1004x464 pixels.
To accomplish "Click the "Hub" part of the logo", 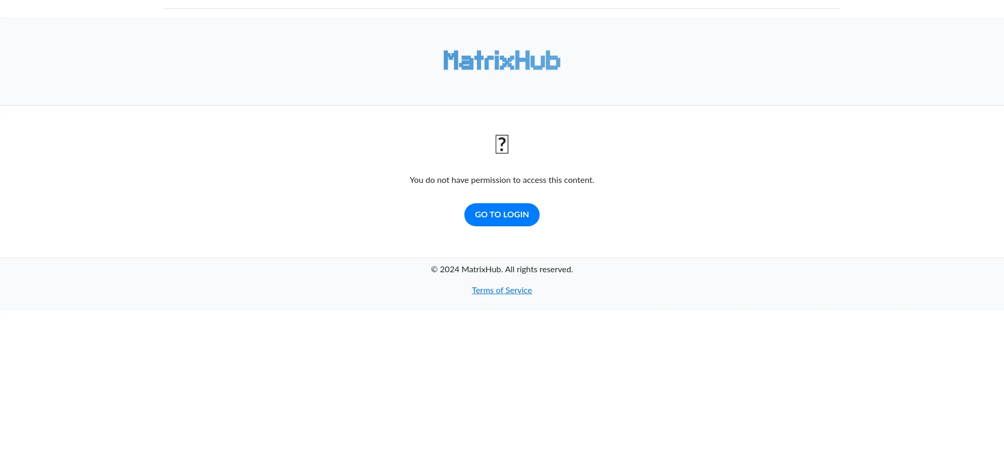I will (538, 60).
